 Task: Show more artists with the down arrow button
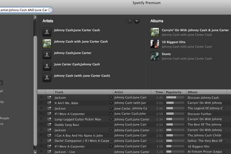(x=137, y=21)
